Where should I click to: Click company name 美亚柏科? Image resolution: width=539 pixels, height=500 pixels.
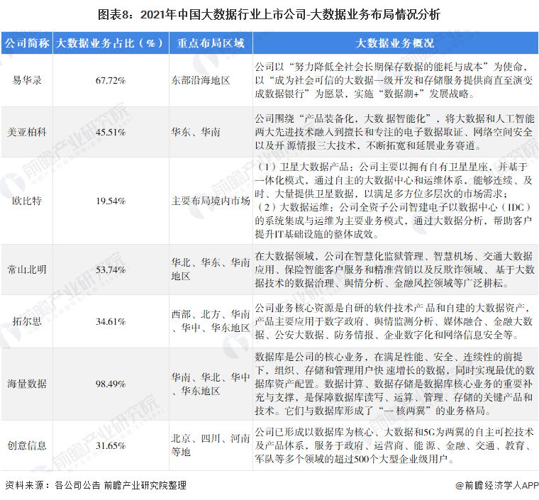27,132
